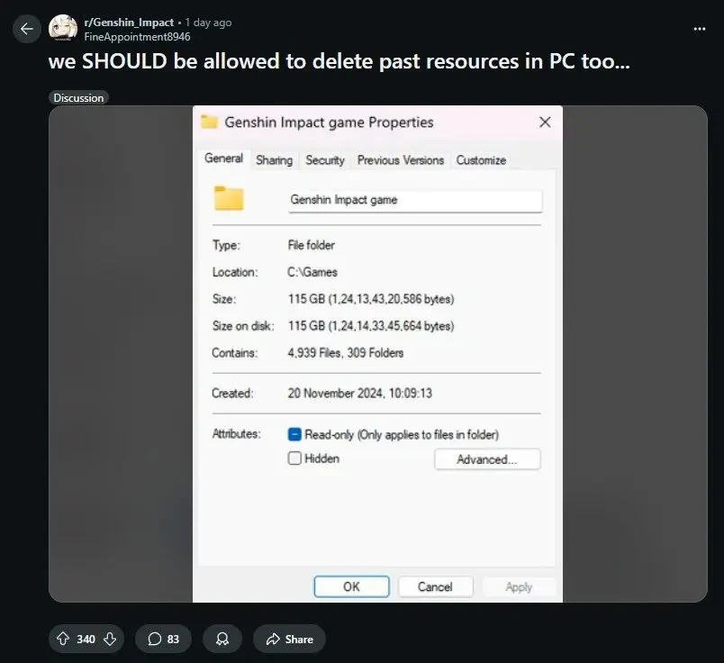The height and width of the screenshot is (663, 724).
Task: Switch to the Security tab
Action: [325, 160]
